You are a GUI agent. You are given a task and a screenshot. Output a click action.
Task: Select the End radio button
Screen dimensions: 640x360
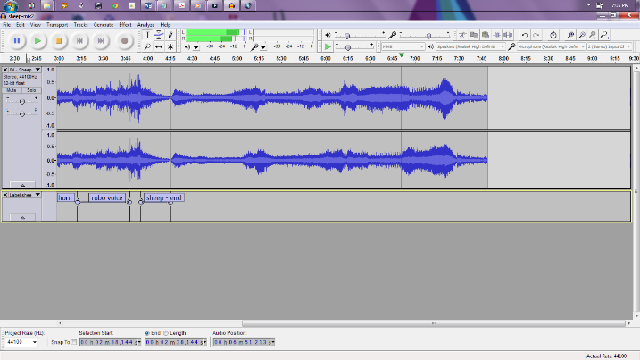(x=147, y=333)
